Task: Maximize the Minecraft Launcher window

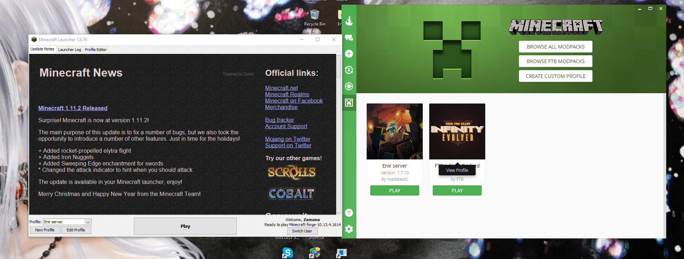Action: [x=318, y=39]
